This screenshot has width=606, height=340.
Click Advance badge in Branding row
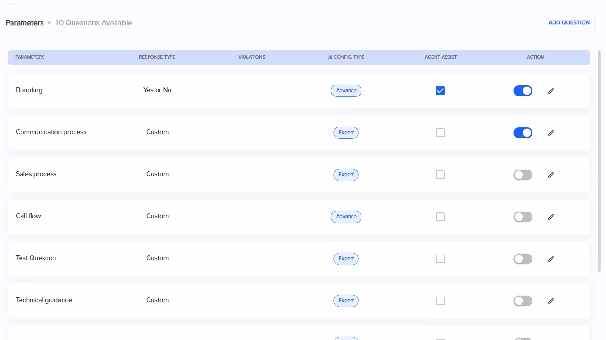click(346, 91)
